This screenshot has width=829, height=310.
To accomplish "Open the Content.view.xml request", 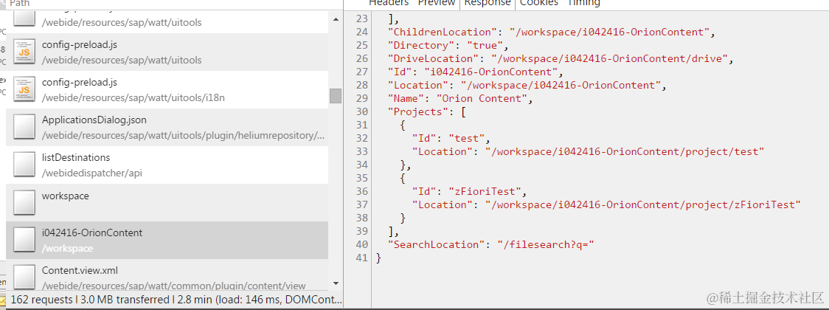I will tap(167, 275).
